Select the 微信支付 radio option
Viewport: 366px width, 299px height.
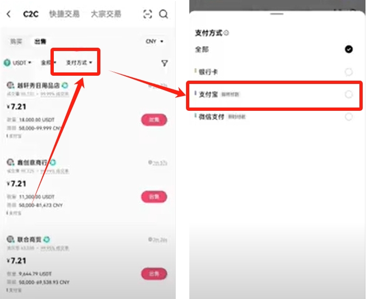pos(349,116)
